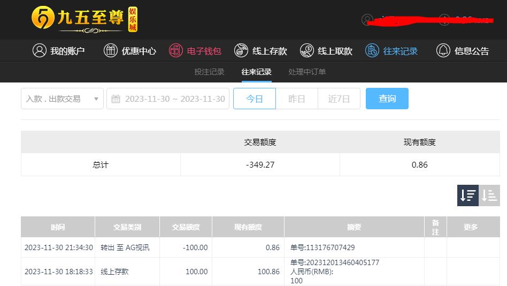Select the 今日 date range
Image resolution: width=507 pixels, height=286 pixels.
coord(255,99)
